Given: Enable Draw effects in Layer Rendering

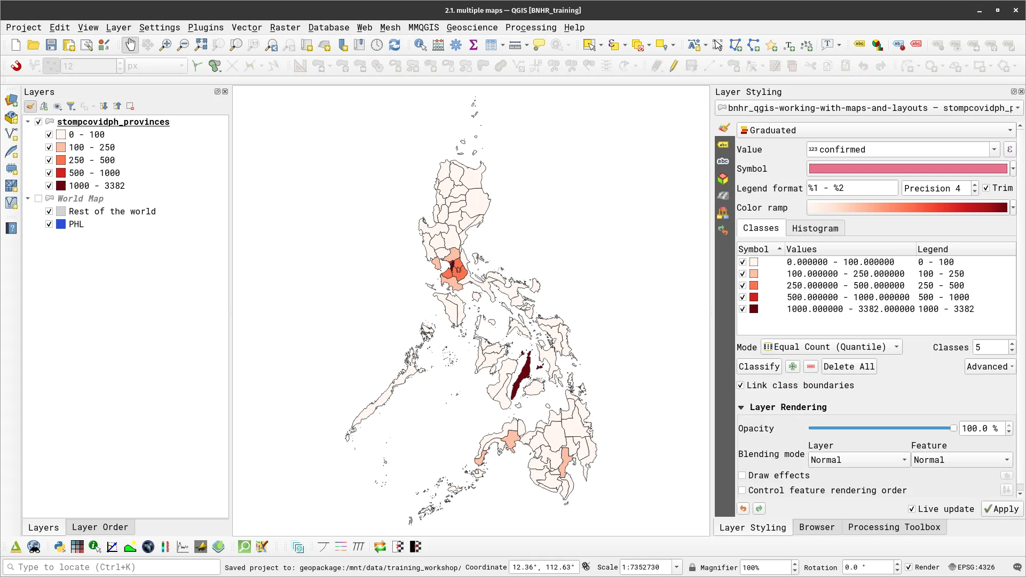Looking at the screenshot, I should point(742,475).
